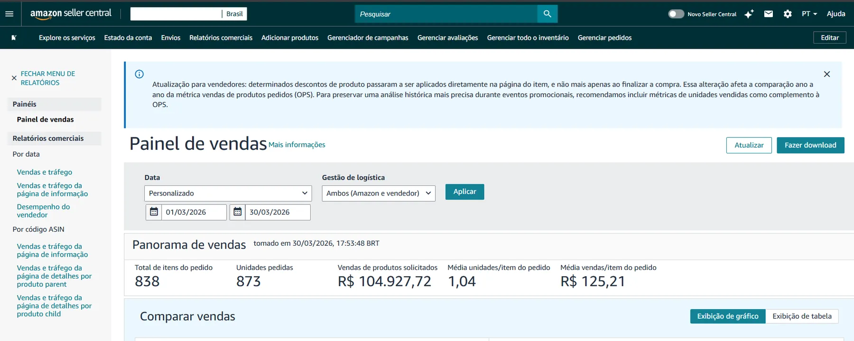Open ASIN Vendas e tráfego da página de informação
The width and height of the screenshot is (854, 341).
point(52,250)
